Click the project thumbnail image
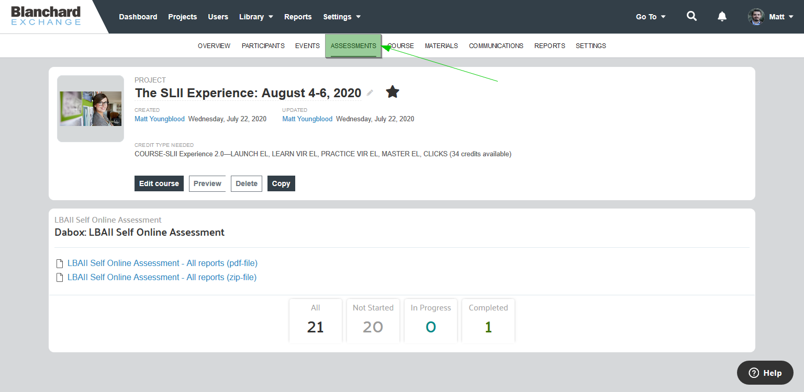This screenshot has height=392, width=804. 91,109
